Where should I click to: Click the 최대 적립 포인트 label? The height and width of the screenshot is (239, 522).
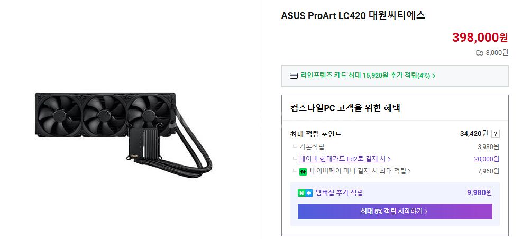click(x=316, y=134)
